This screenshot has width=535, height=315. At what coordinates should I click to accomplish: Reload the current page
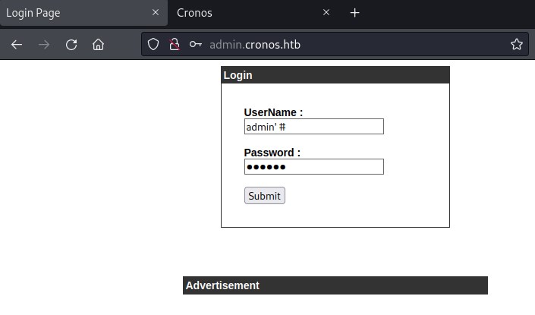(71, 45)
